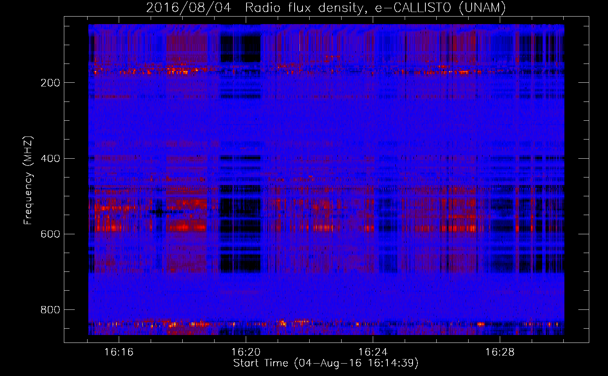The image size is (608, 376).
Task: Click the '200' frequency tick label
Action: click(x=50, y=83)
